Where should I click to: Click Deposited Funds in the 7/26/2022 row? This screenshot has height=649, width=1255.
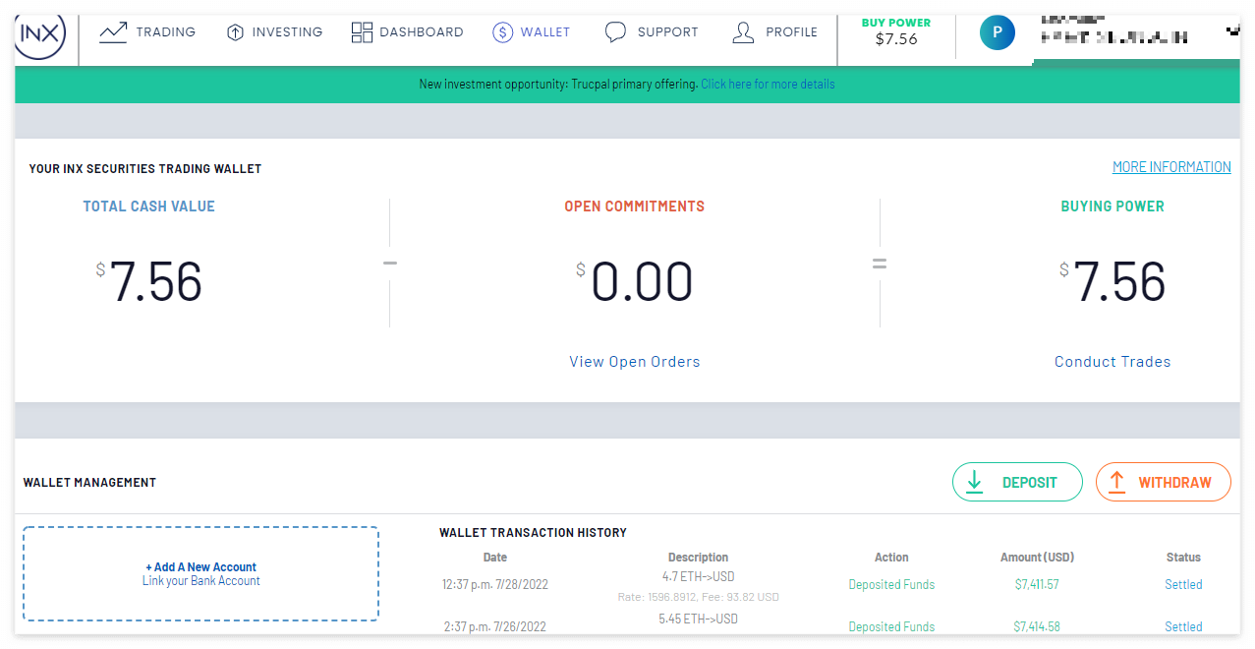click(891, 626)
